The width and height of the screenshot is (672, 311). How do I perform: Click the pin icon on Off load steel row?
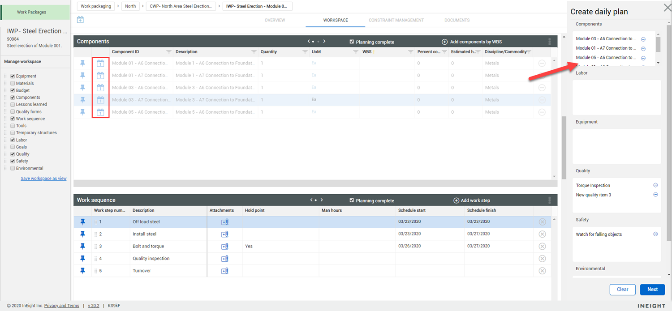[82, 222]
